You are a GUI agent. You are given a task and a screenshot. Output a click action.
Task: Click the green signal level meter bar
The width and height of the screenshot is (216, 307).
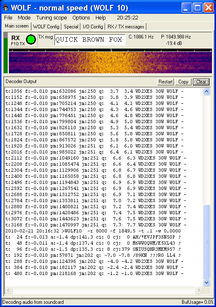(6, 55)
